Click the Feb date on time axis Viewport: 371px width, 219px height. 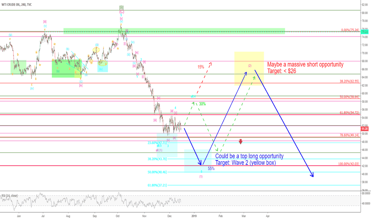pyautogui.click(x=221, y=216)
